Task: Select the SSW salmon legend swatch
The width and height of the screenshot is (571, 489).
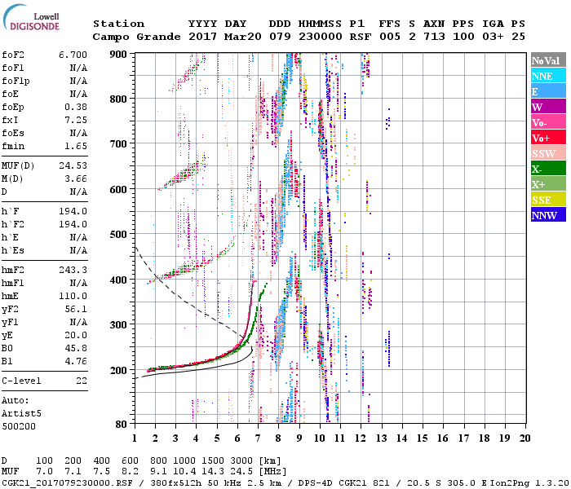Action: click(548, 153)
